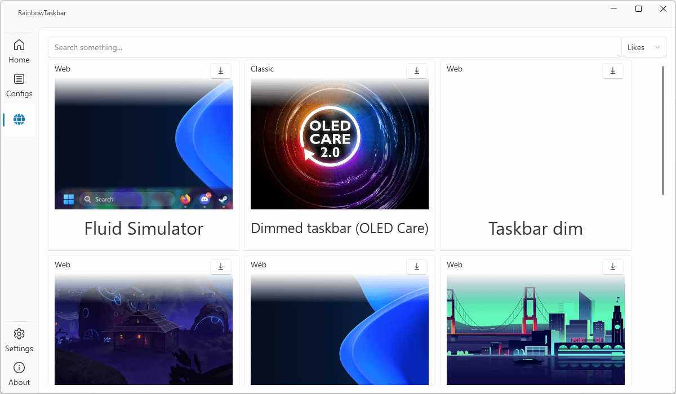Click the Search something field
676x394 pixels.
click(x=335, y=47)
